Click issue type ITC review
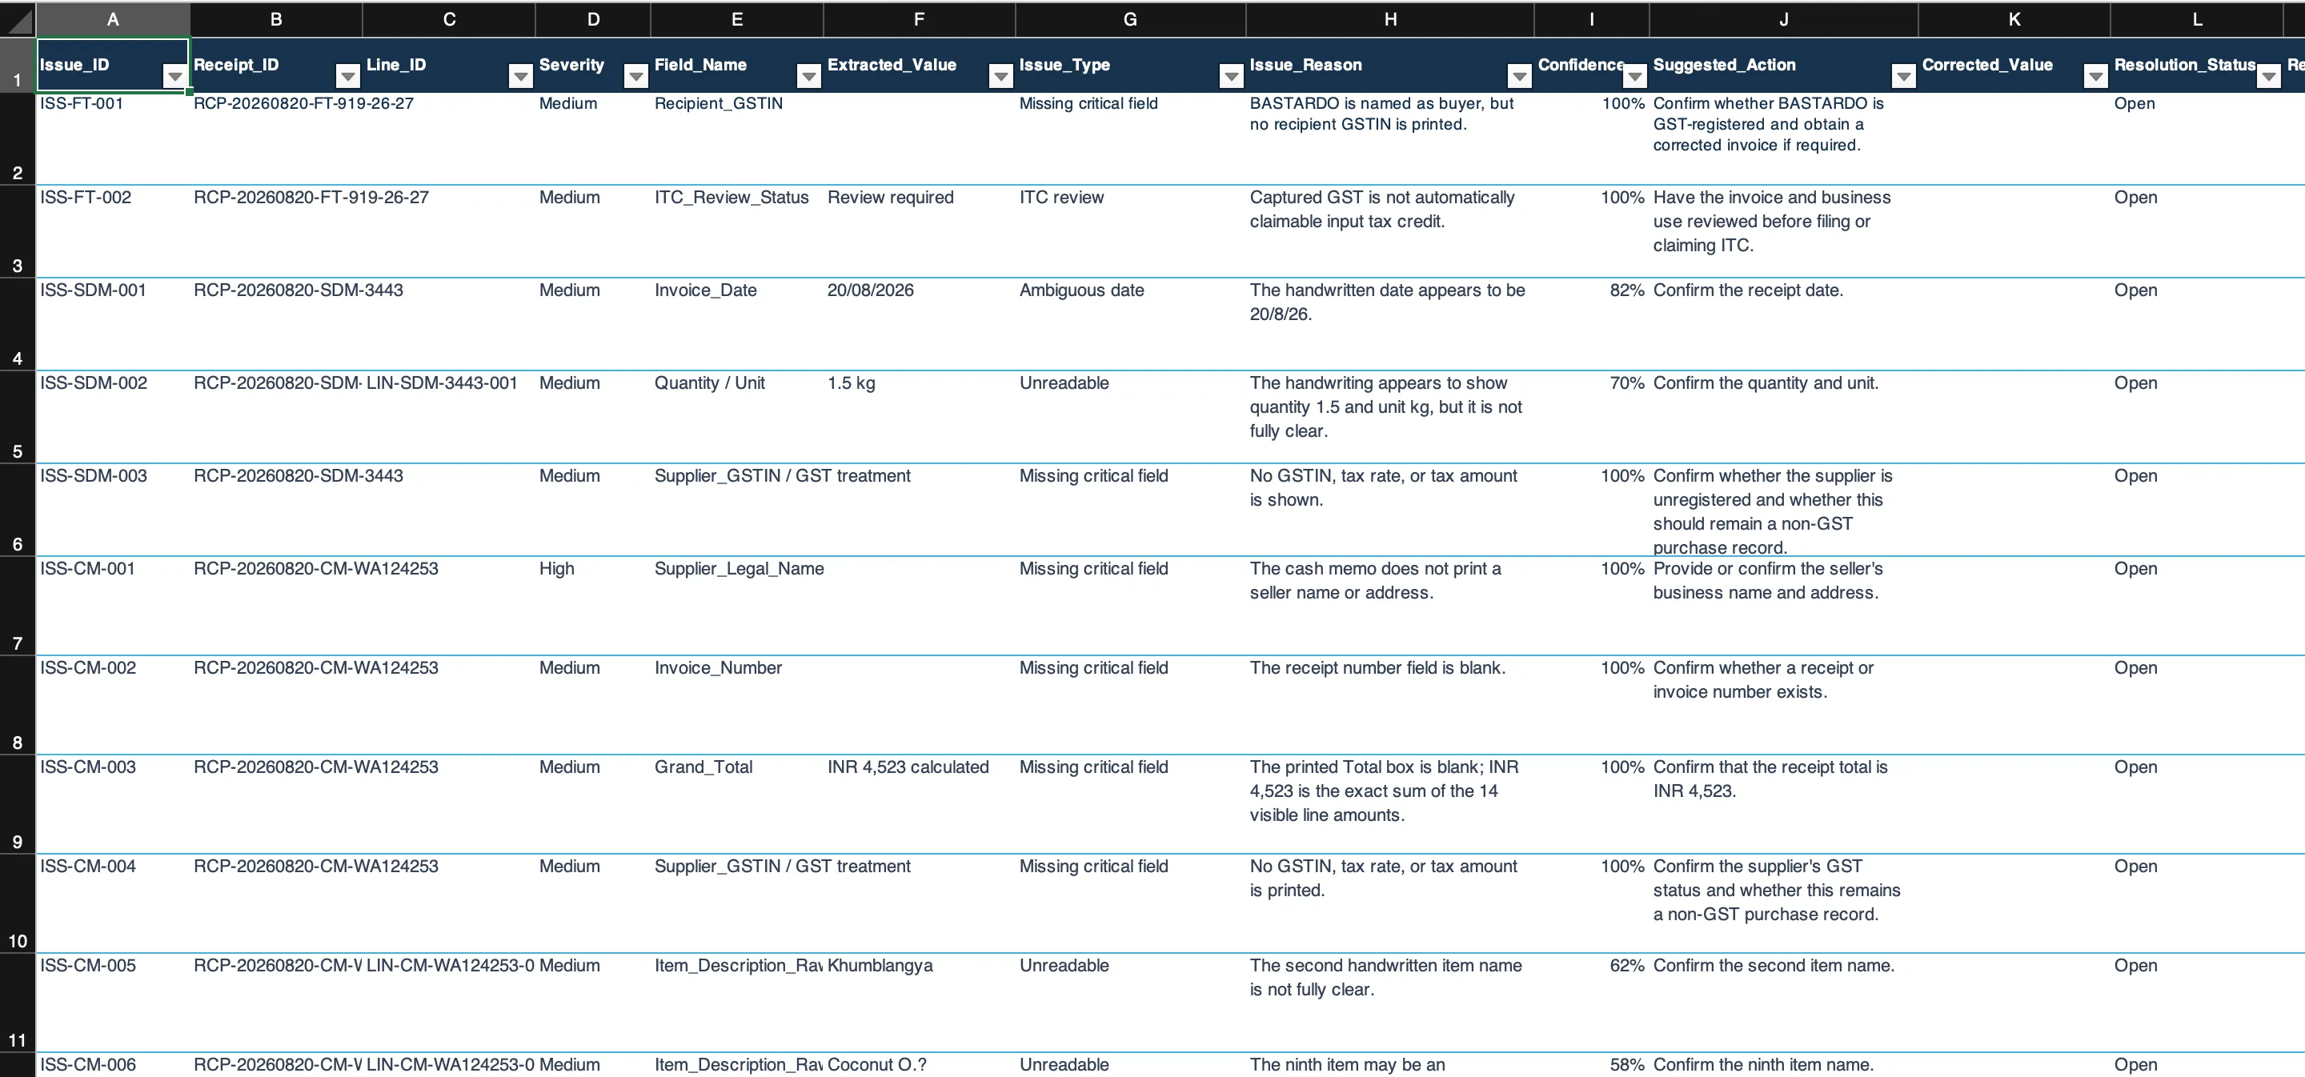This screenshot has height=1077, width=2305. (1131, 230)
